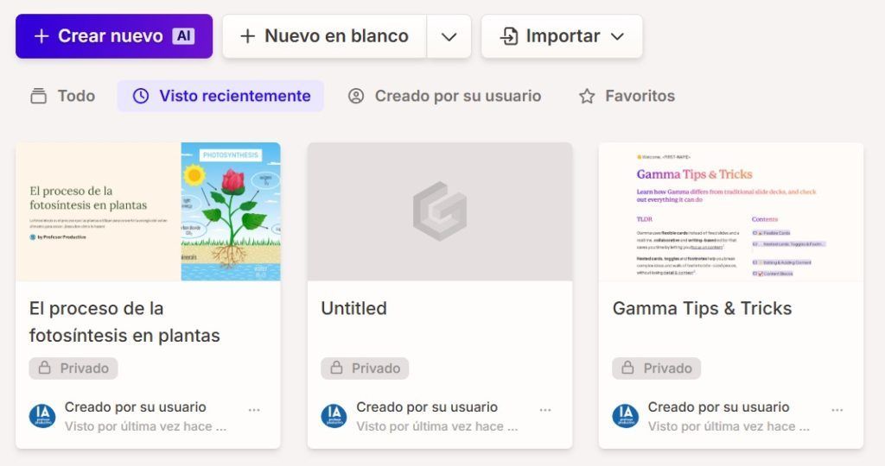Open the Creado por su usuario tab

[444, 96]
